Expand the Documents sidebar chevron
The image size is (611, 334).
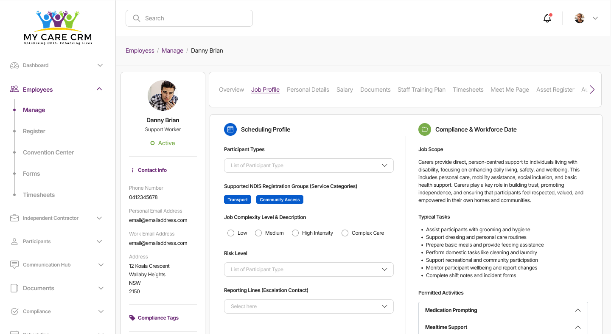coord(101,288)
